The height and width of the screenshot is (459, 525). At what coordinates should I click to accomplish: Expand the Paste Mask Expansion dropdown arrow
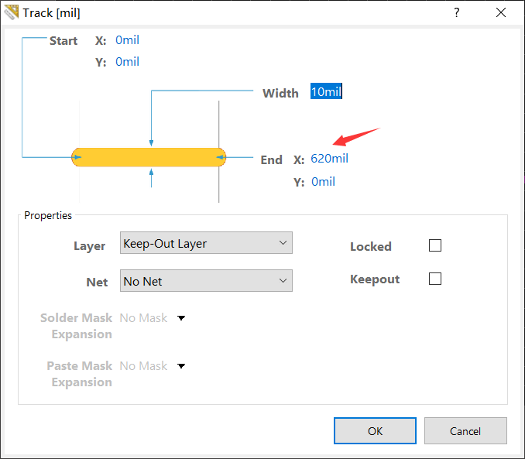pos(181,365)
